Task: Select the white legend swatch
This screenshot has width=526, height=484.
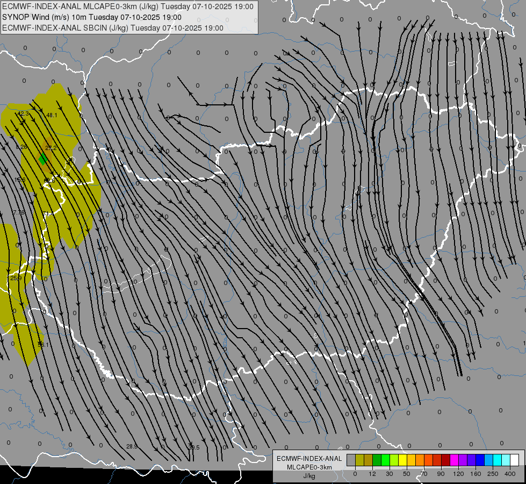Action: pos(514,460)
